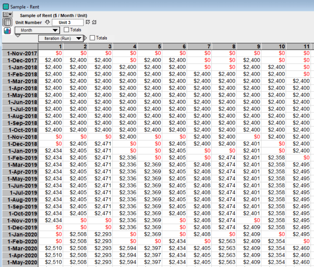Image resolution: width=314 pixels, height=267 pixels.
Task: Click $2,354 cell in 1-Feb-2020 column 10
Action: point(274,241)
